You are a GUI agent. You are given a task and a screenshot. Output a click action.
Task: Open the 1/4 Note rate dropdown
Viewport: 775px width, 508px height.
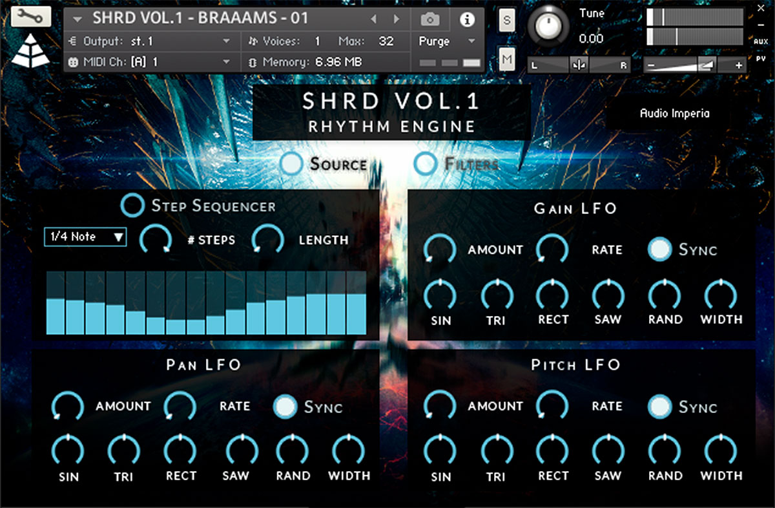click(x=85, y=237)
